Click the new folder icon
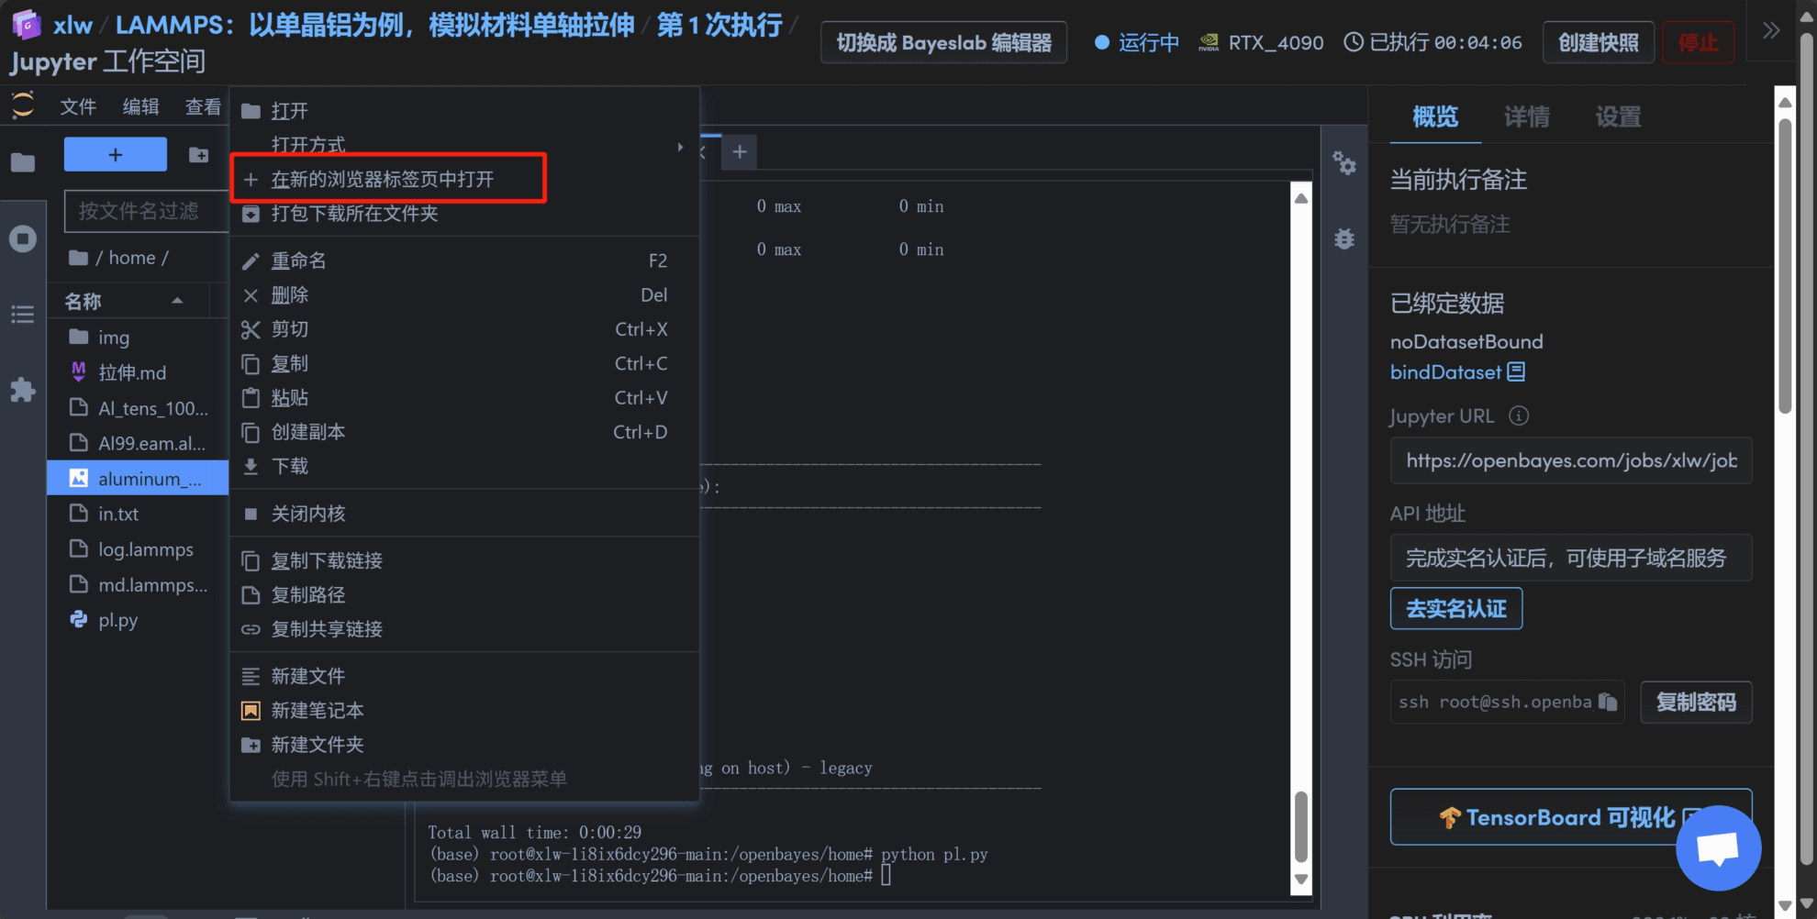1817x919 pixels. (x=198, y=154)
